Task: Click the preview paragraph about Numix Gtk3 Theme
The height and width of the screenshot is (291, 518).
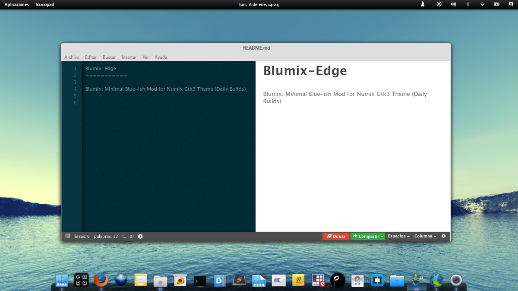Action: click(345, 98)
